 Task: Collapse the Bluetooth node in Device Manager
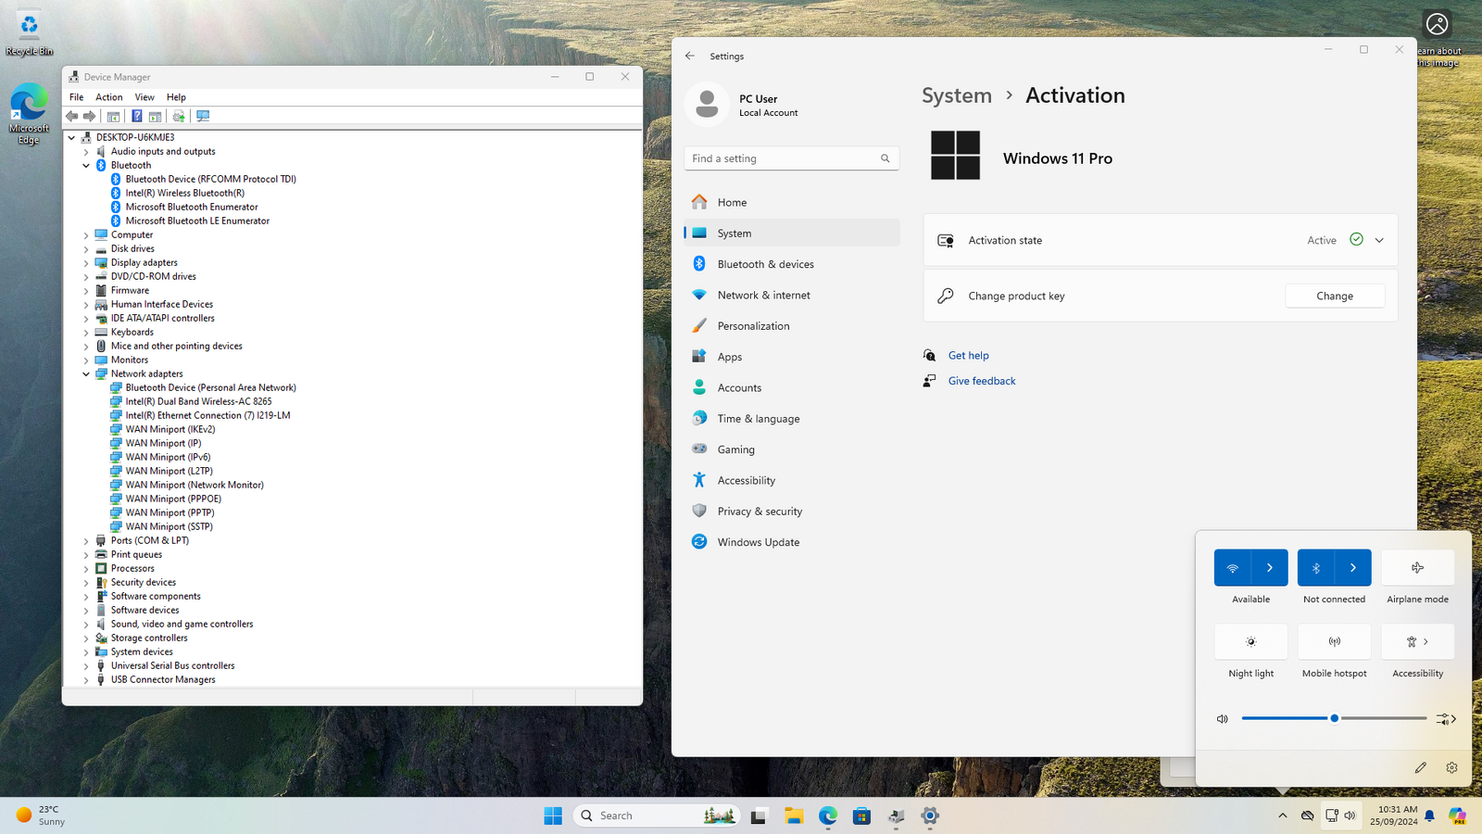point(86,166)
